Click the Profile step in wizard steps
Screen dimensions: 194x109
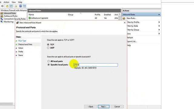21,52
